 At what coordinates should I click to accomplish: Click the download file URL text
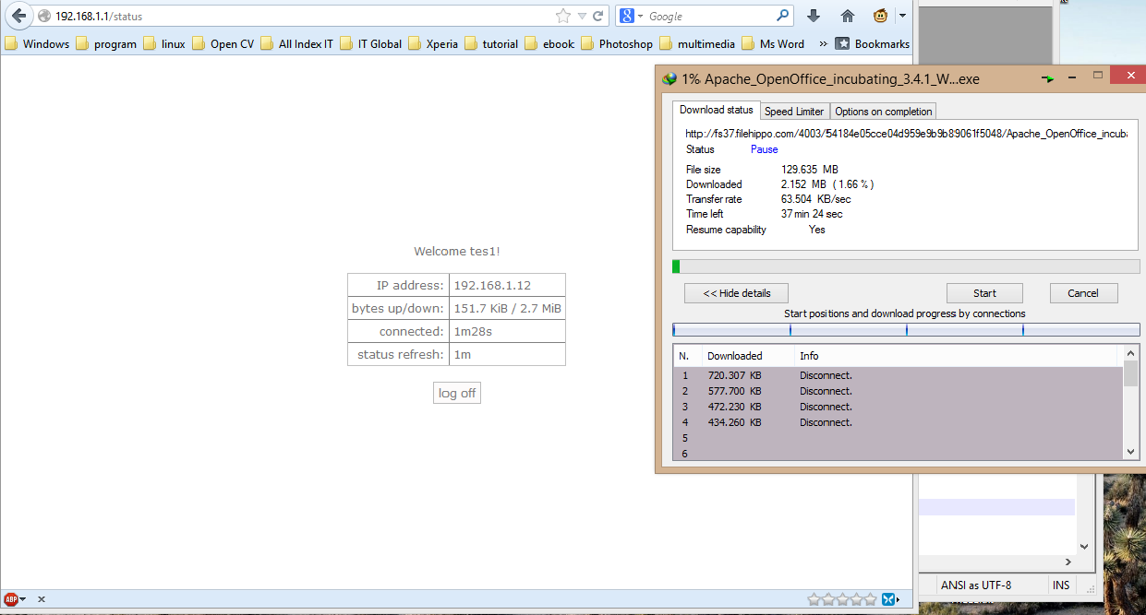(906, 134)
